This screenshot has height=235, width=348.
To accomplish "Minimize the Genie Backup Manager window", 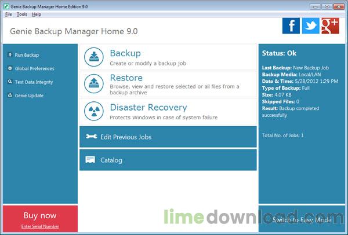I will [x=316, y=6].
